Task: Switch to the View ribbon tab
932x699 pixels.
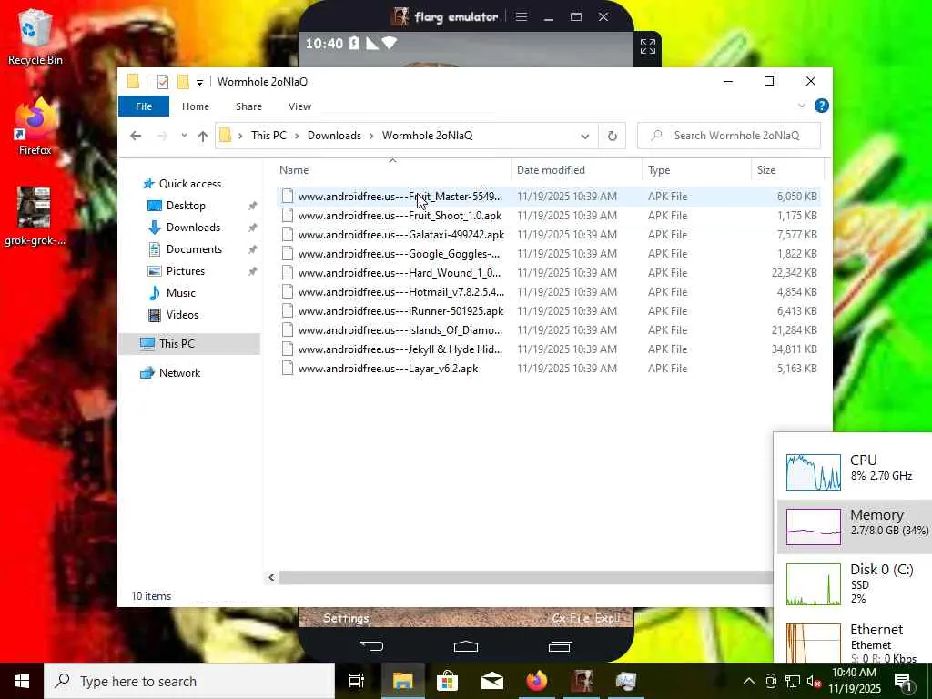Action: (299, 106)
